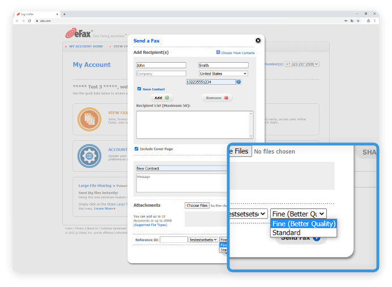Close the Send a Fax dialog

tap(258, 41)
